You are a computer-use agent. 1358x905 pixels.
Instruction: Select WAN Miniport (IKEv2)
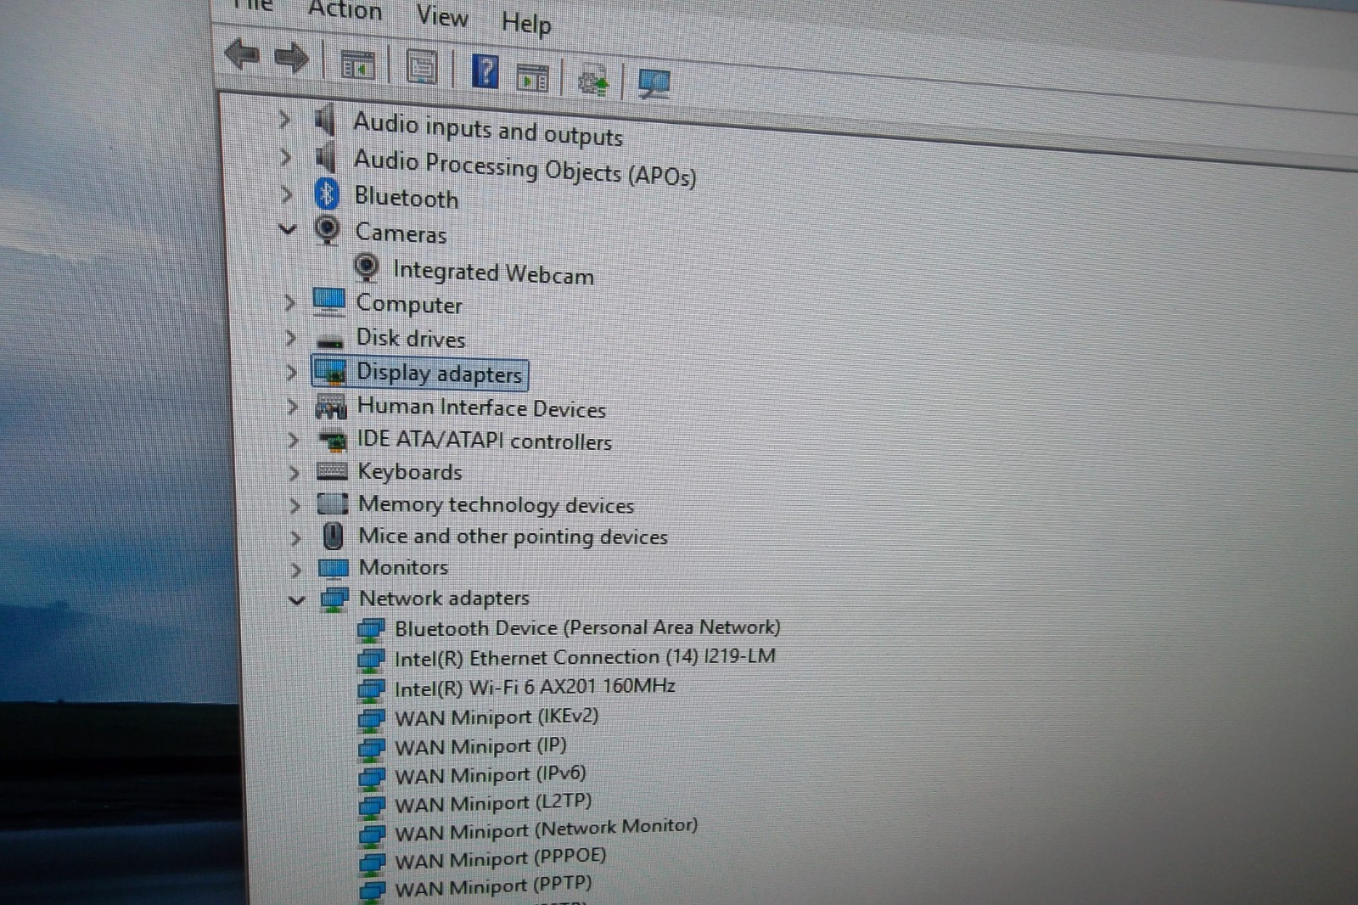coord(497,717)
